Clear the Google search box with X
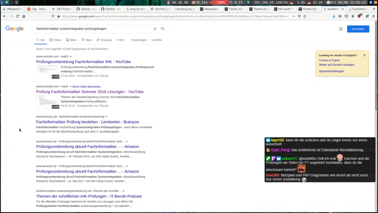This screenshot has height=213, width=378. point(155,29)
